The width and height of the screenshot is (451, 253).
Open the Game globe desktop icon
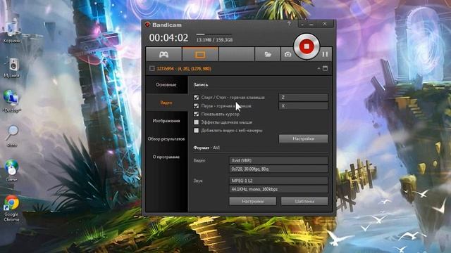coord(11,170)
